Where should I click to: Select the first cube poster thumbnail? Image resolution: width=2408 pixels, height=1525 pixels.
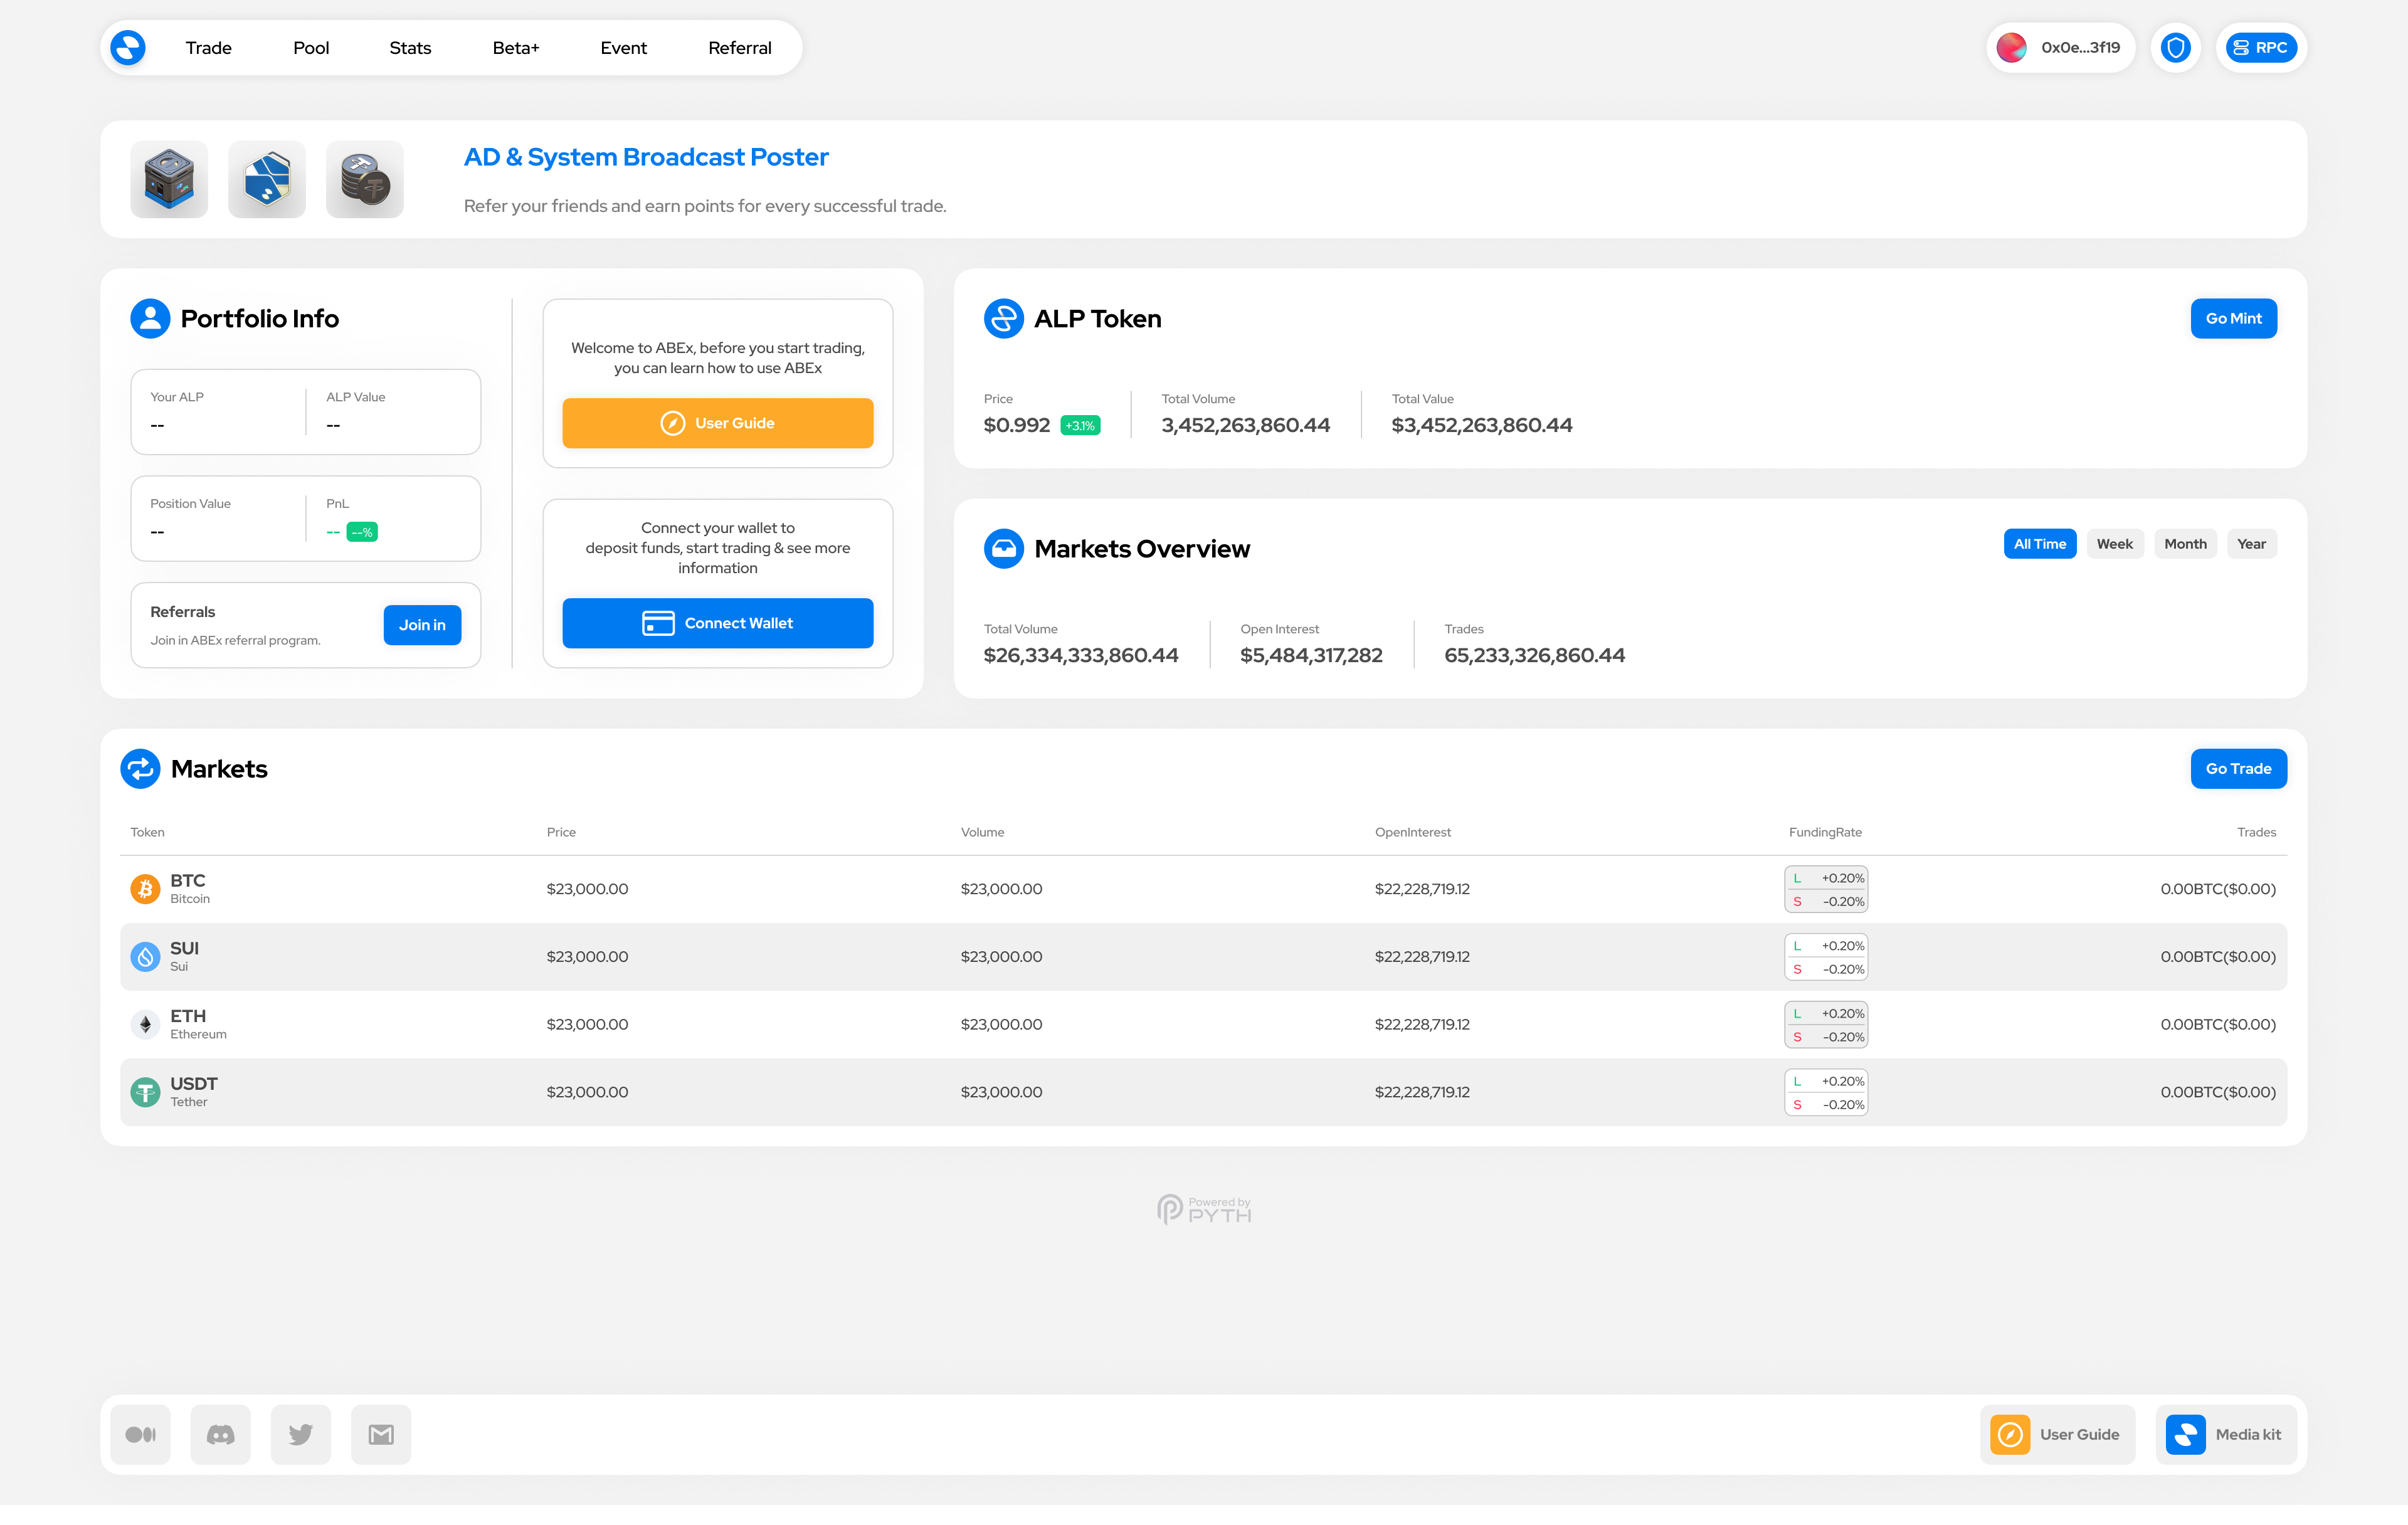[169, 179]
